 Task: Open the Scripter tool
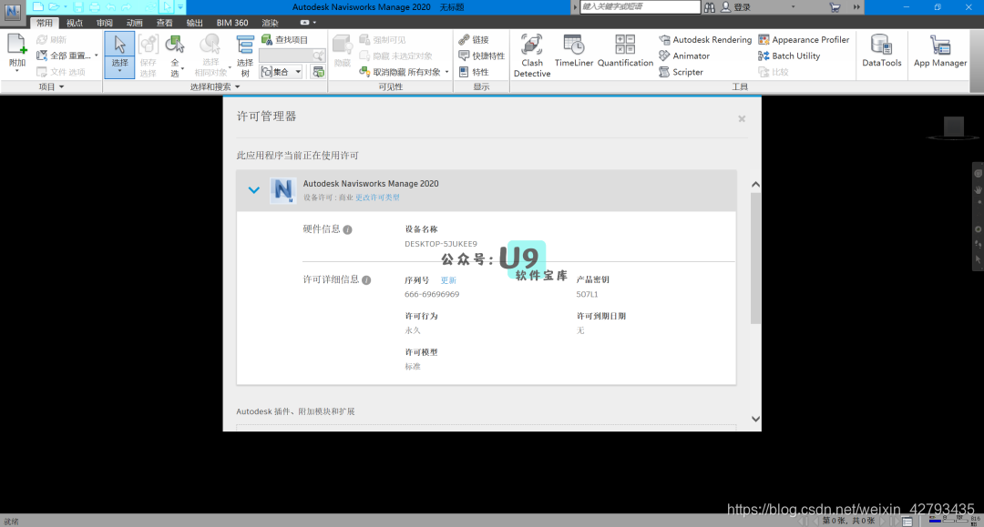point(681,72)
